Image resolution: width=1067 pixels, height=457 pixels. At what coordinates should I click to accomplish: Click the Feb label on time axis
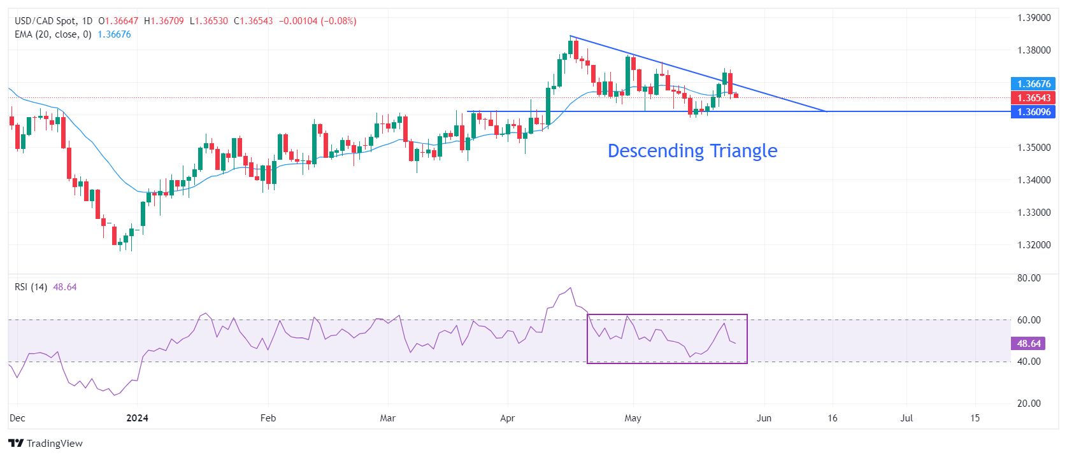268,418
